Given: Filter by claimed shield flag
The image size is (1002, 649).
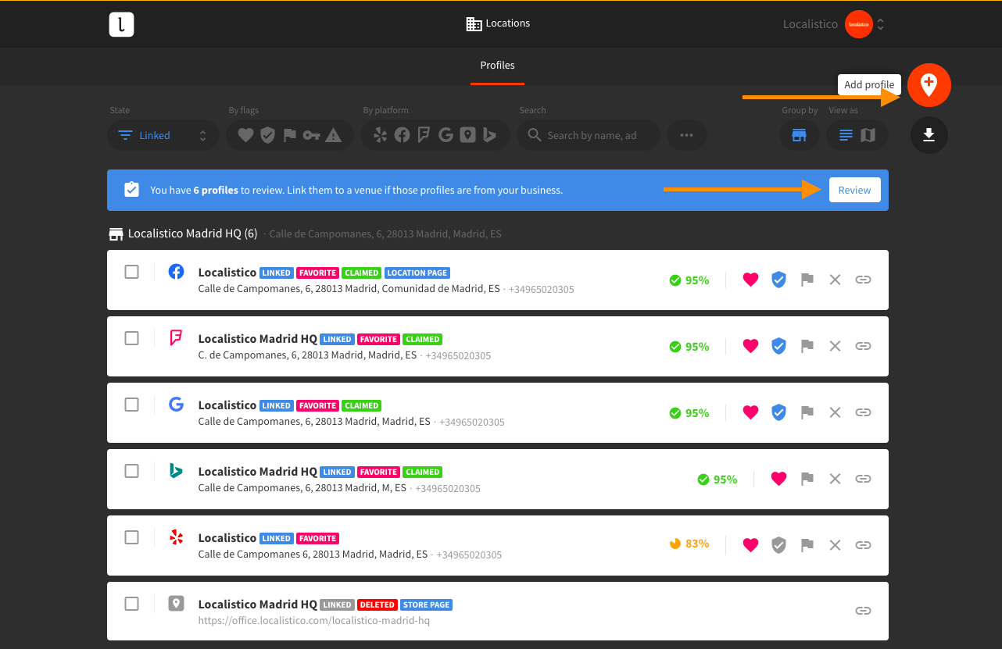Looking at the screenshot, I should click(267, 135).
